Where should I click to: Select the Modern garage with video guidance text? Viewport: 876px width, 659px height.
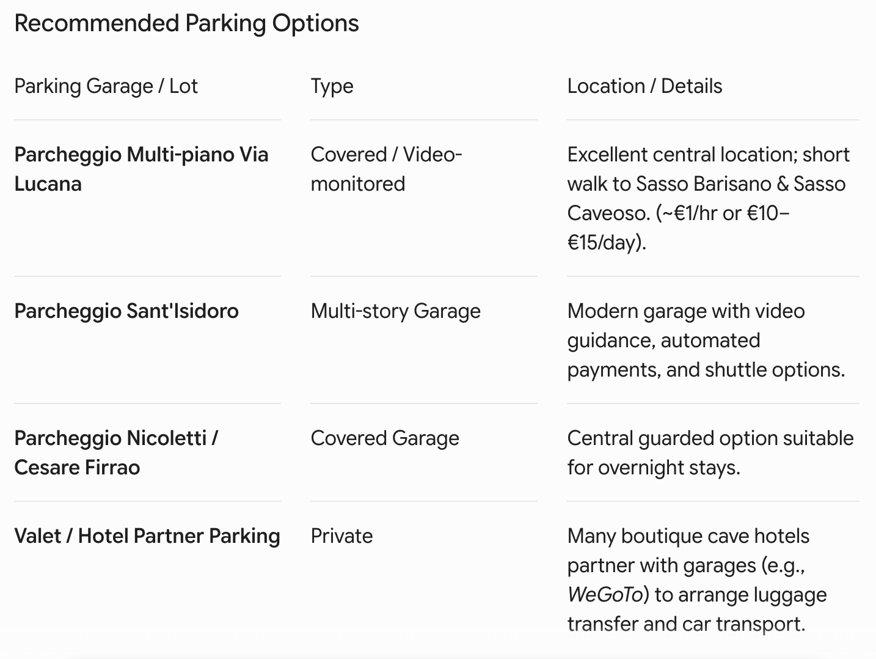coord(686,325)
